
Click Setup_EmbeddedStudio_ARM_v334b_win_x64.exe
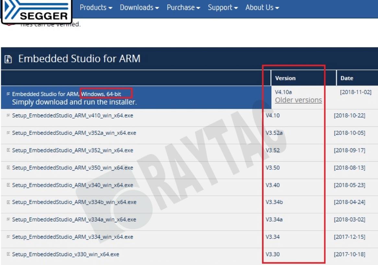(74, 202)
